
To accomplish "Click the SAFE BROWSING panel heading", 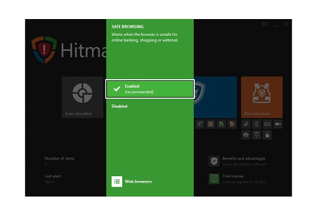I will pos(127,27).
